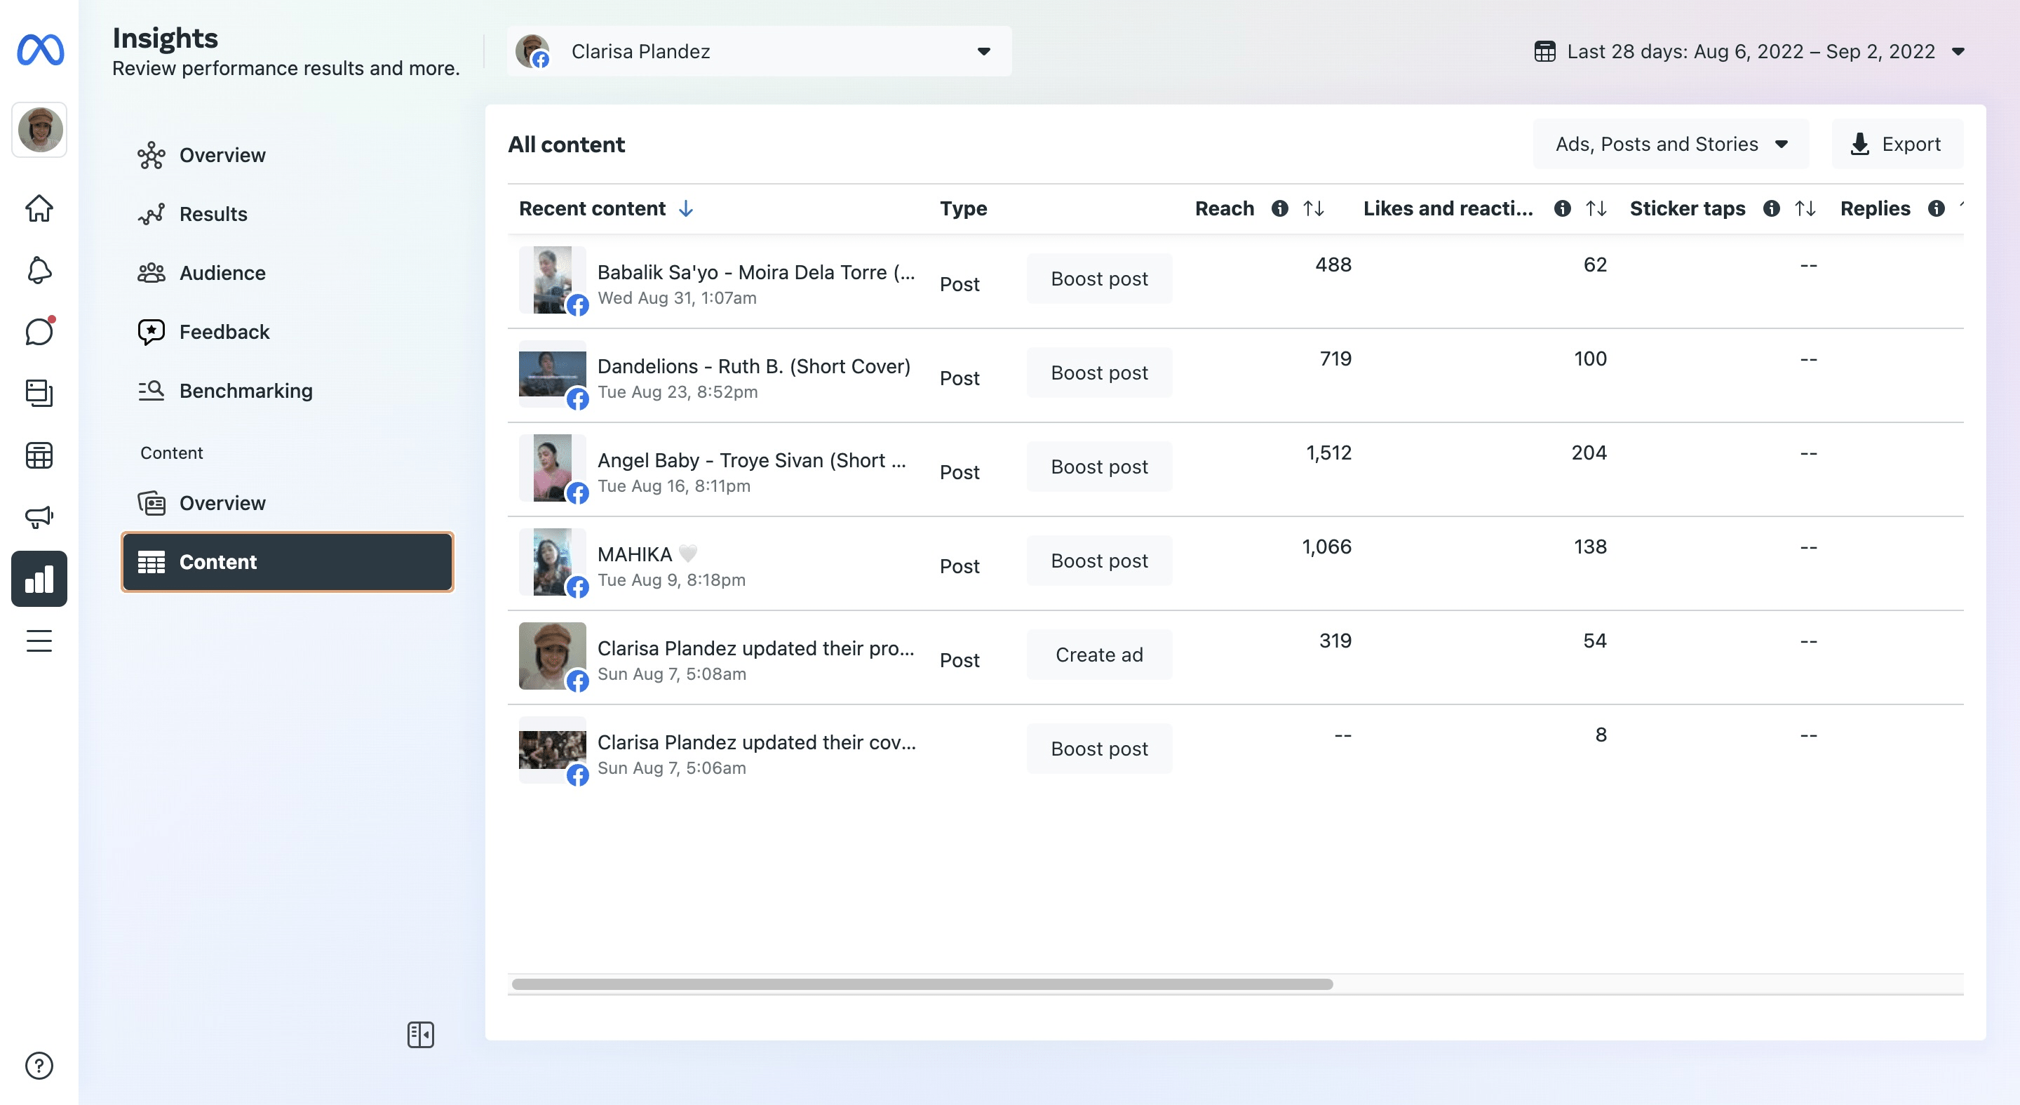Open Home from the left rail

pos(39,208)
